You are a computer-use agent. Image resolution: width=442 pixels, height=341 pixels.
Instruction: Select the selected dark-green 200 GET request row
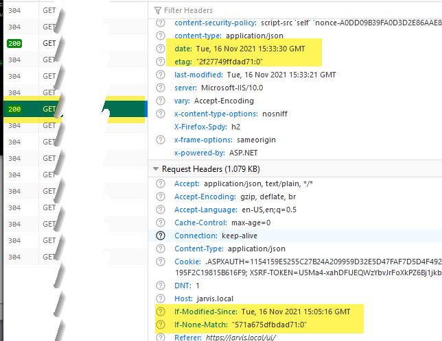point(75,109)
